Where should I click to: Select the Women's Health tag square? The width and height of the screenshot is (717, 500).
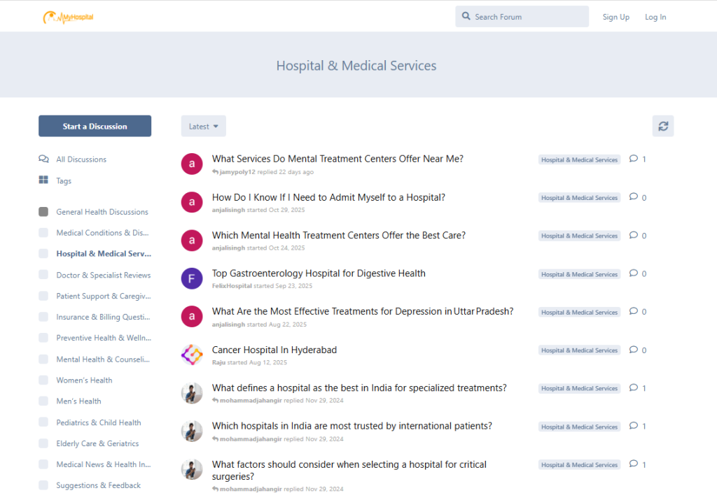click(x=43, y=380)
